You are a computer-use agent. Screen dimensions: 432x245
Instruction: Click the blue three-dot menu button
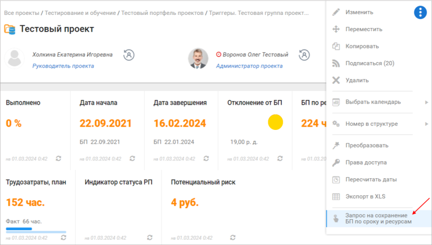pos(420,12)
